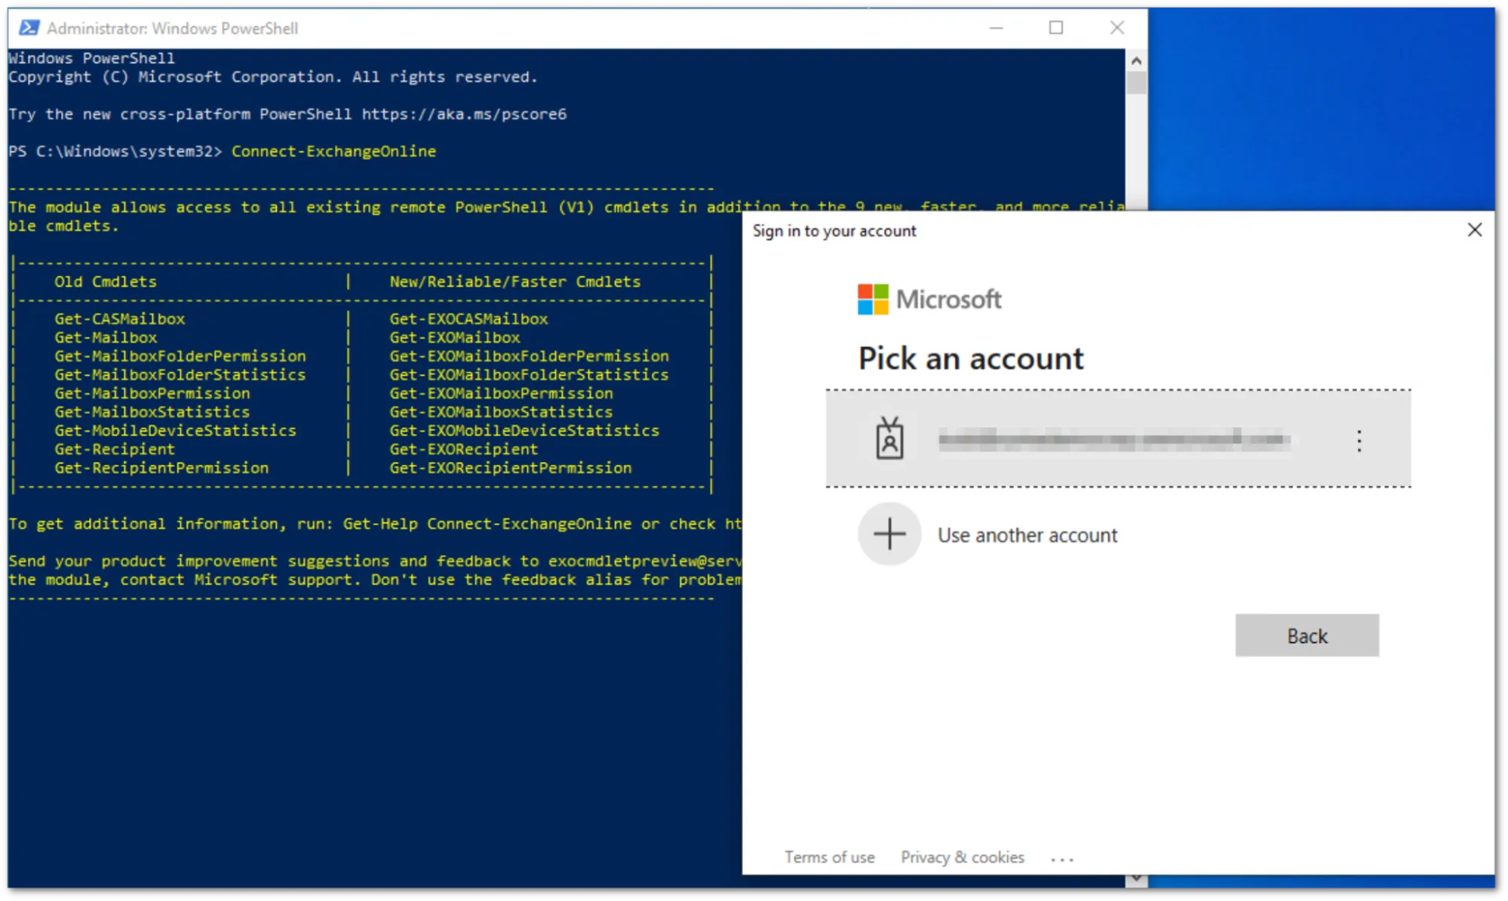
Task: Minimize the PowerShell window
Action: coord(997,27)
